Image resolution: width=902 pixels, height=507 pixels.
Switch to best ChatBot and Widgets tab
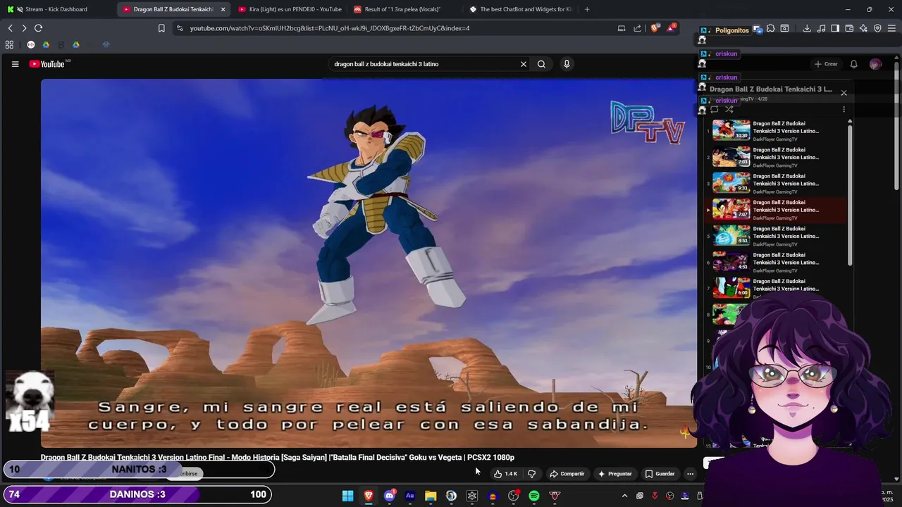tap(520, 9)
